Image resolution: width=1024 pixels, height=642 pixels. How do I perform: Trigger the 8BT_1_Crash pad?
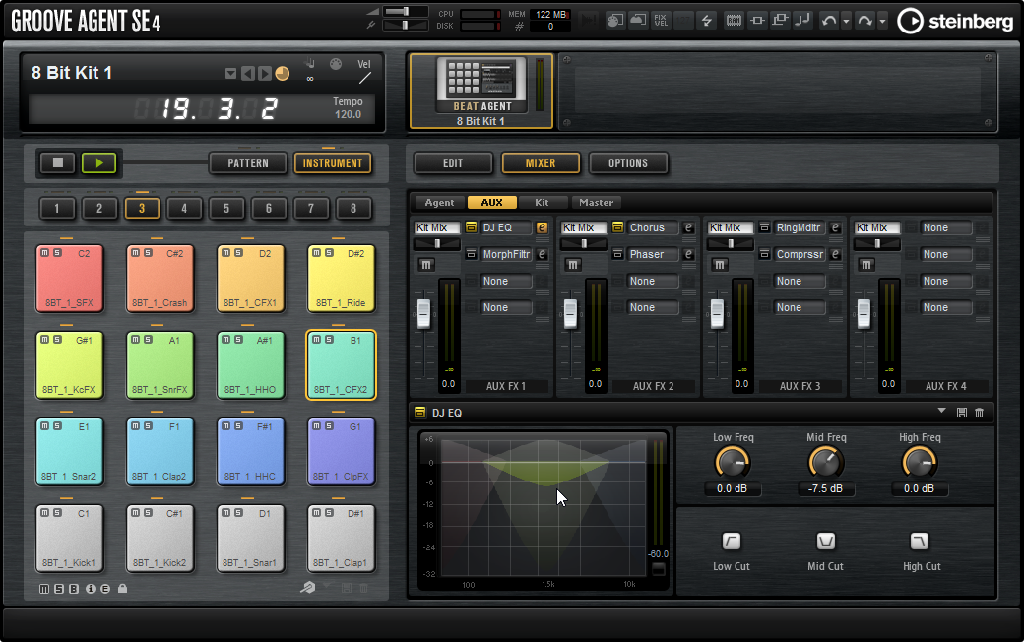160,280
